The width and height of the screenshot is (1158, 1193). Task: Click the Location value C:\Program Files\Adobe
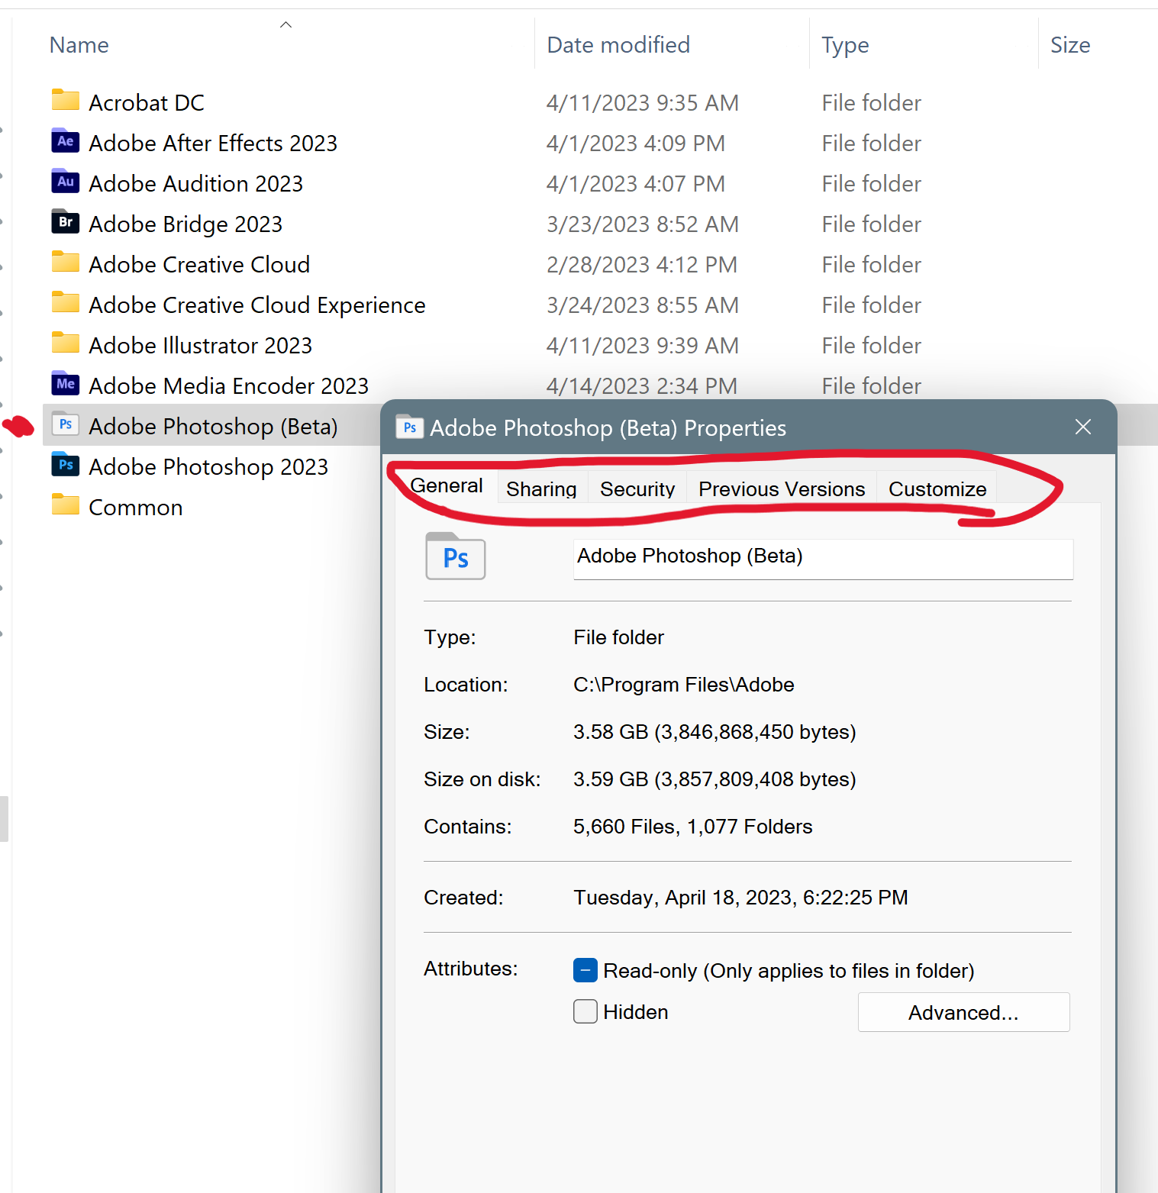pyautogui.click(x=684, y=685)
